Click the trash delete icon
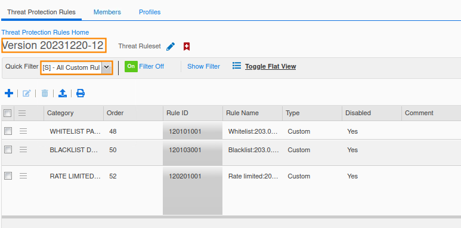The height and width of the screenshot is (228, 461). (x=45, y=93)
